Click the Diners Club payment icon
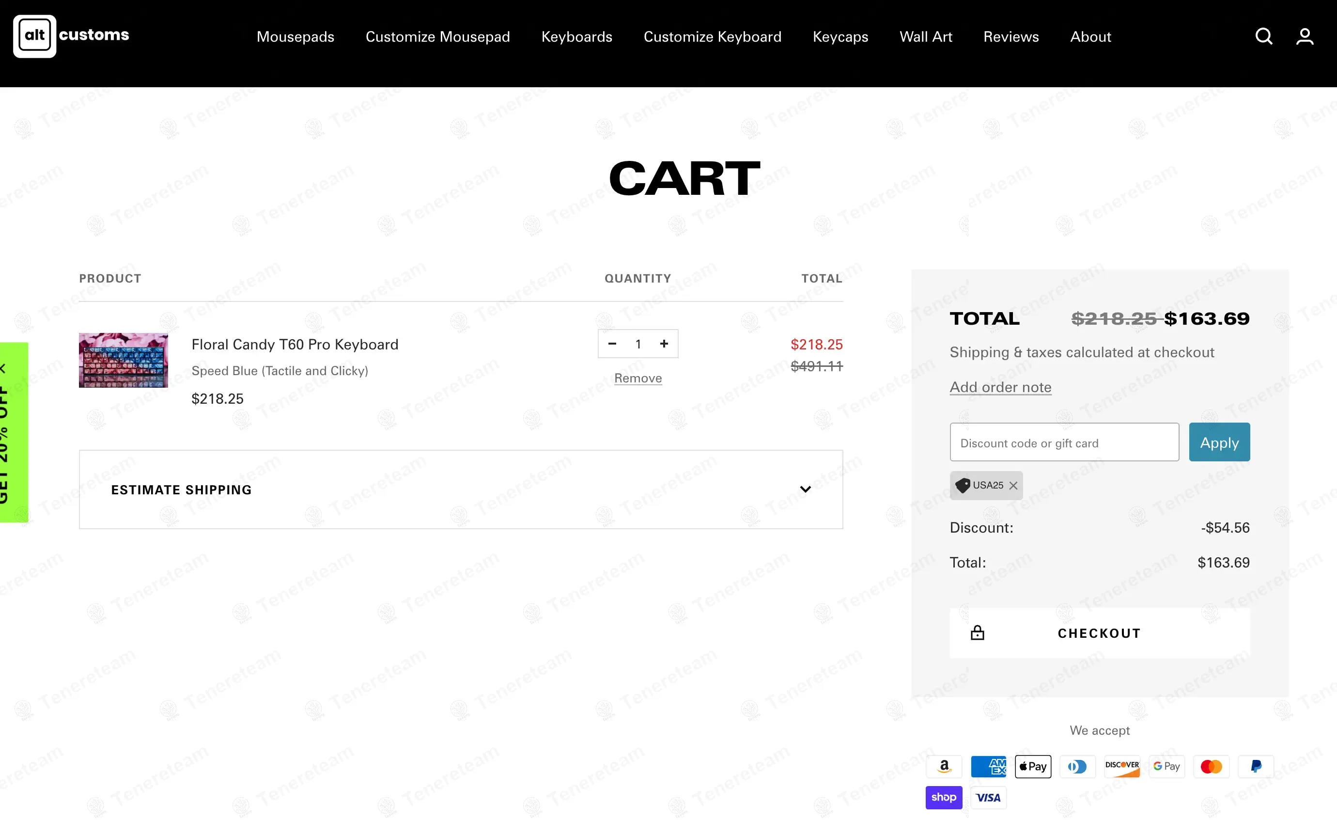The image size is (1337, 820). (1077, 766)
